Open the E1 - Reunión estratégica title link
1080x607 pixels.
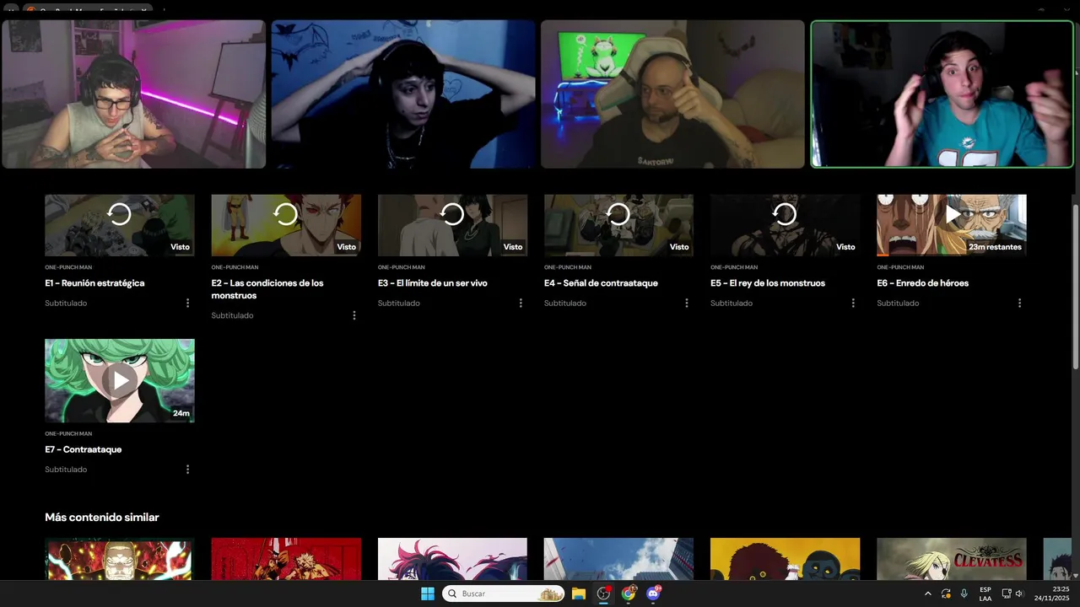pos(94,283)
